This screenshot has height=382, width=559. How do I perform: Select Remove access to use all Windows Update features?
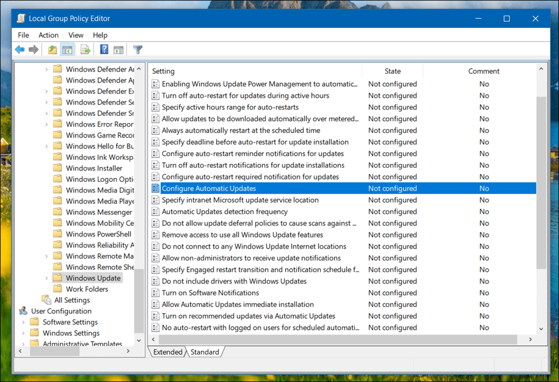[243, 235]
